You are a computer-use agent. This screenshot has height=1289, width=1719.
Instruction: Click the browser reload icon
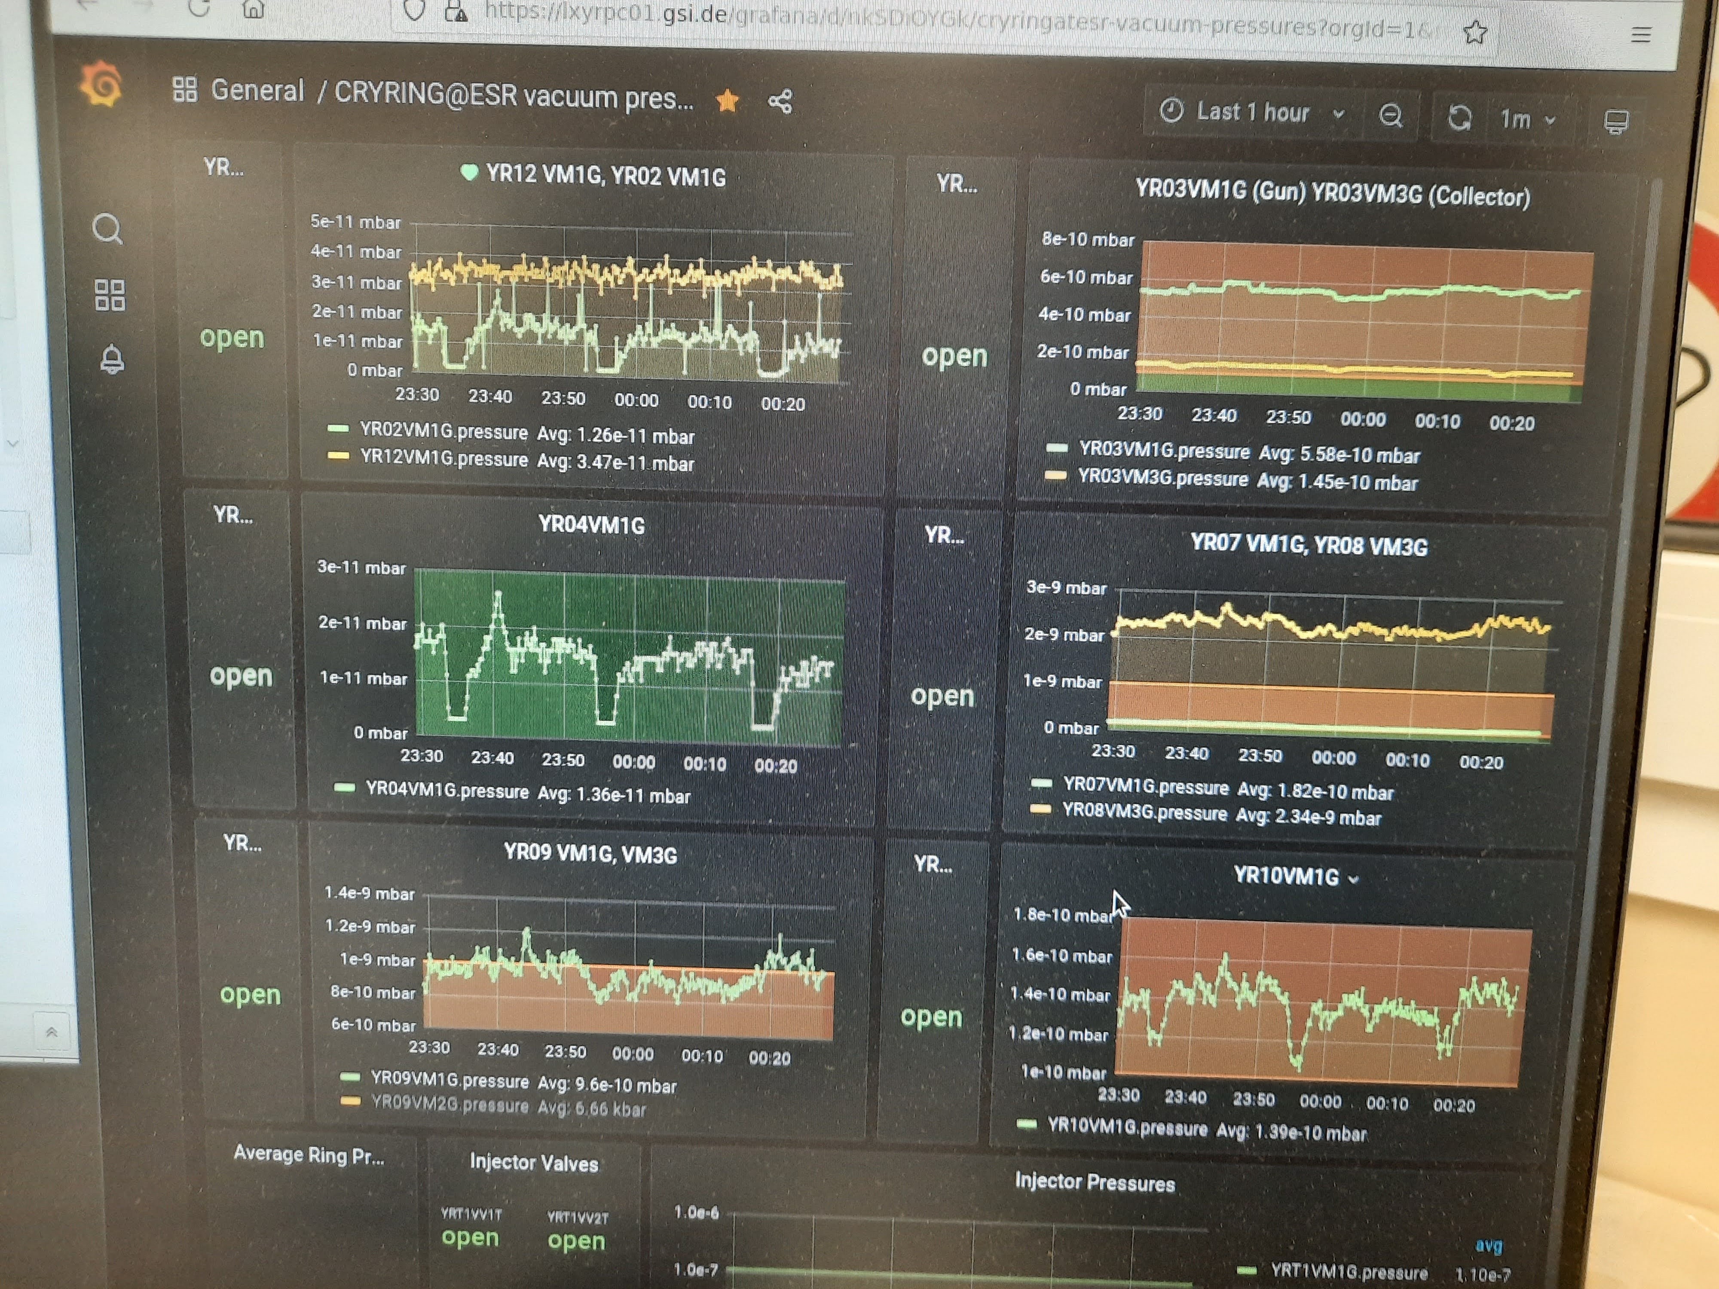200,7
